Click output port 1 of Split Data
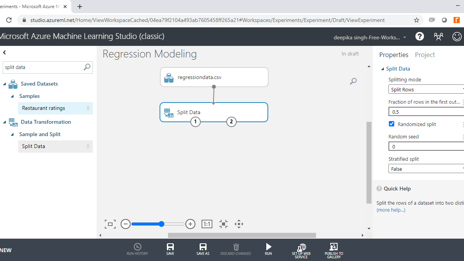 pyautogui.click(x=195, y=122)
